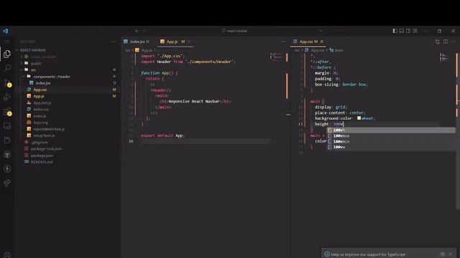Go back with the title bar arrow
The image size is (460, 258).
(x=137, y=31)
